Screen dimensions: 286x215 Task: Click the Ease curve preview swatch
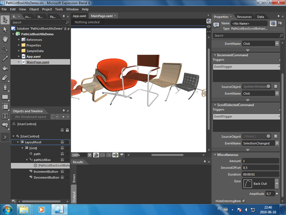248,184
